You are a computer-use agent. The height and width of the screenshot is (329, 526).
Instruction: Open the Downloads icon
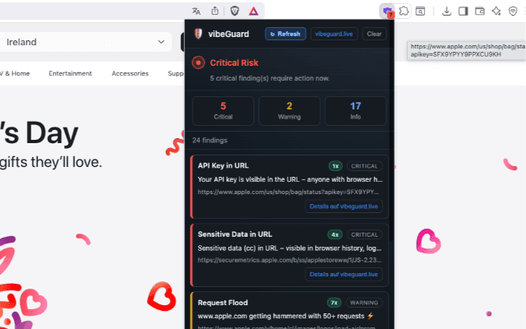point(446,12)
